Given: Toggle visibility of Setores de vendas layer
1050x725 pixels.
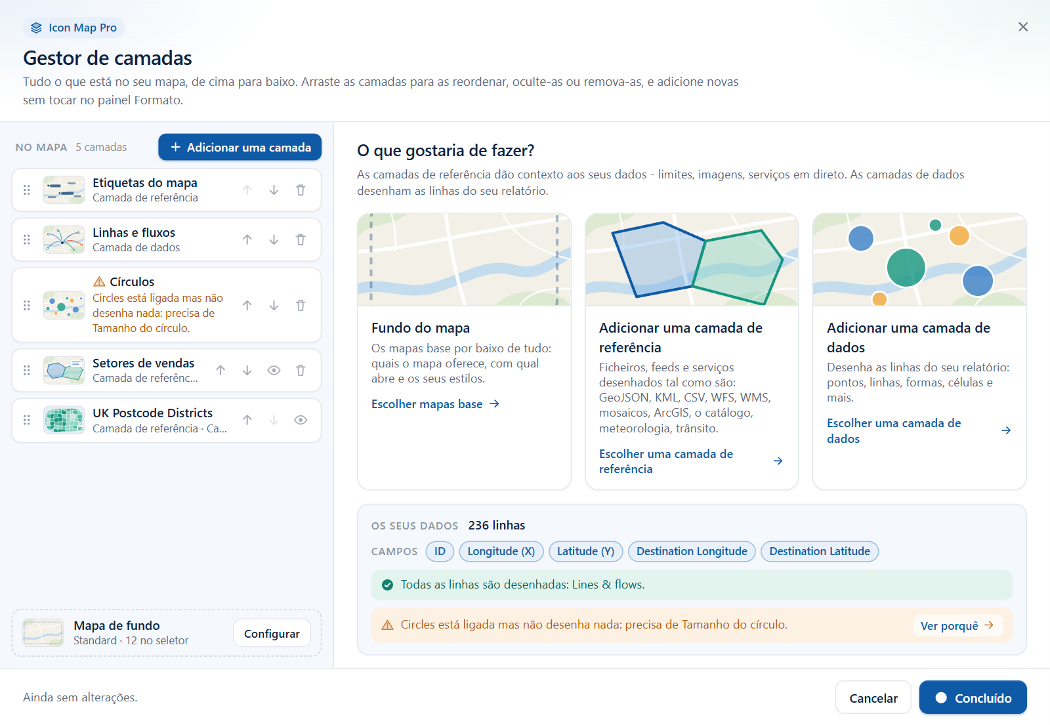Looking at the screenshot, I should click(274, 371).
